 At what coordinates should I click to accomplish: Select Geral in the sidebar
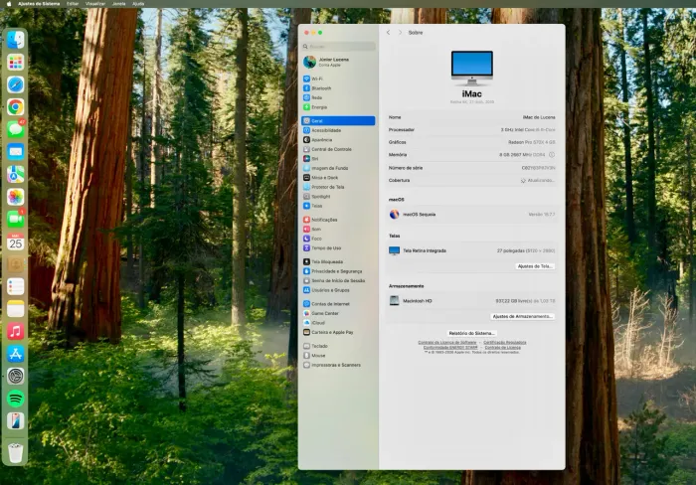tap(338, 120)
